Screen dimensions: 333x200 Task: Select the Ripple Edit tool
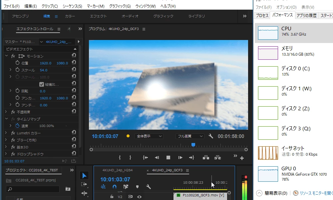(x=84, y=193)
